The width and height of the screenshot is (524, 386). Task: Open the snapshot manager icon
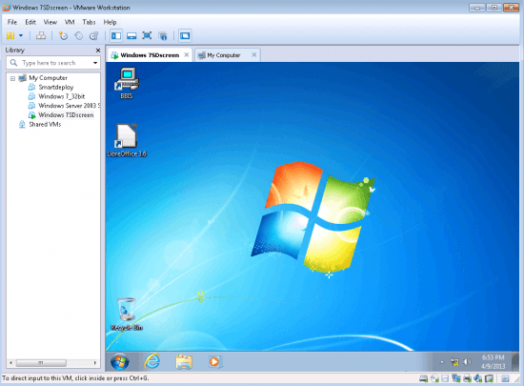[94, 35]
